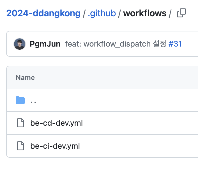
Task: Click the file icon beside be-ci-dev.yml
Action: (x=20, y=146)
